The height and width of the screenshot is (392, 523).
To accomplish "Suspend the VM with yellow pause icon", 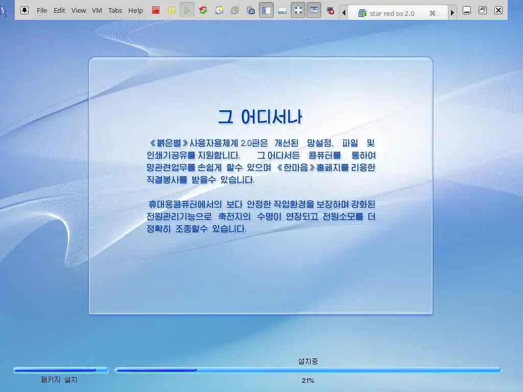I will point(172,10).
